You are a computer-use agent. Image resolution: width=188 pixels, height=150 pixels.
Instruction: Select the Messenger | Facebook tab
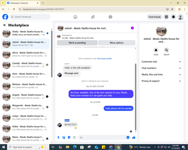click(x=23, y=3)
